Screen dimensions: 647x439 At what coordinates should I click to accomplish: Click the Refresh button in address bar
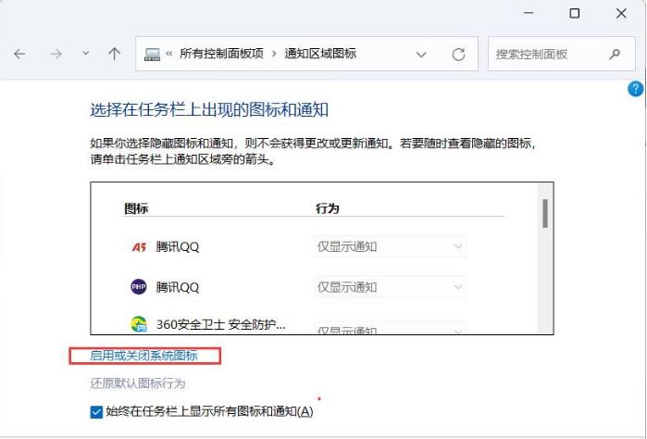457,55
